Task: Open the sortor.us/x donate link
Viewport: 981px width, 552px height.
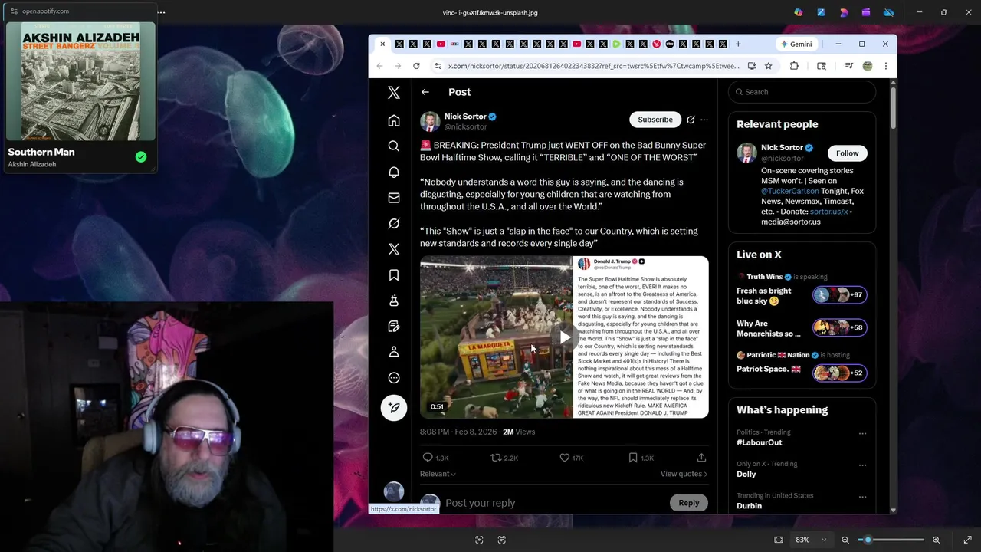Action: (828, 212)
